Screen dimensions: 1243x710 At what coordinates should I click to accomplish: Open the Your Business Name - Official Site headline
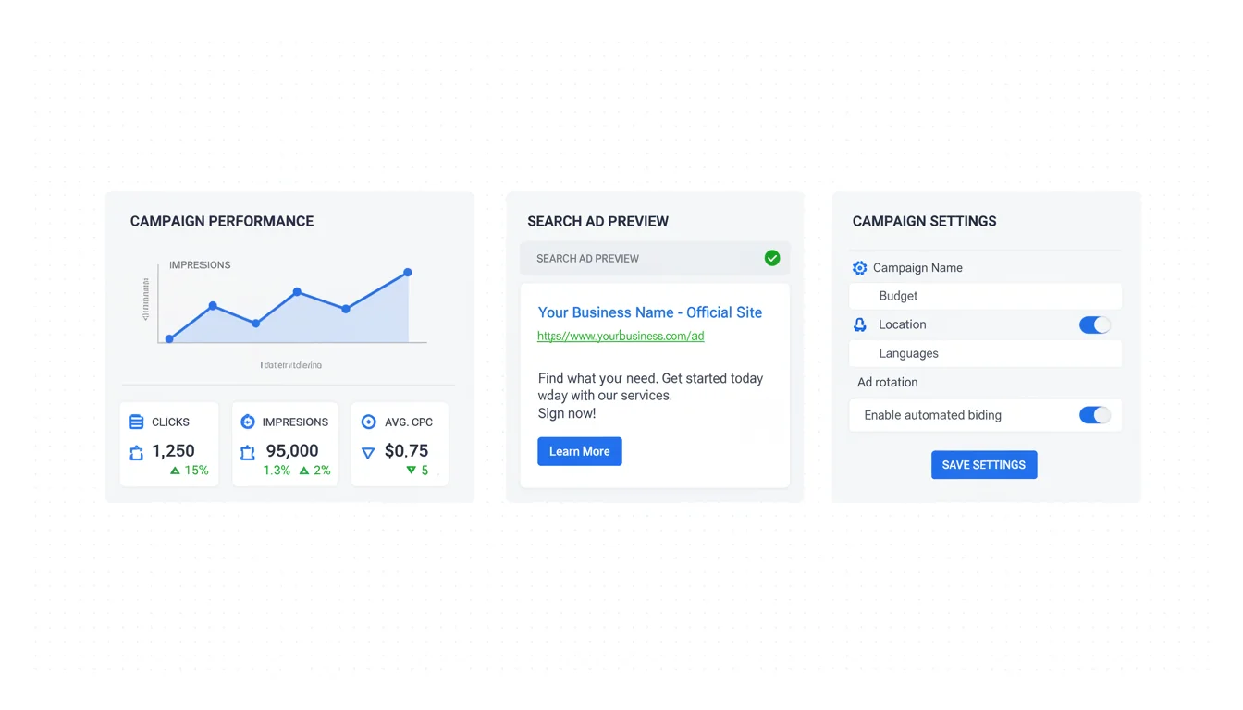(649, 312)
